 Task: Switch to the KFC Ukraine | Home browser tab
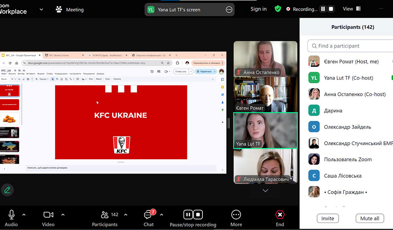pyautogui.click(x=64, y=55)
